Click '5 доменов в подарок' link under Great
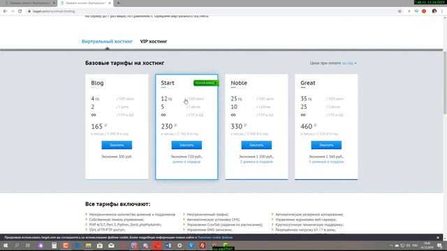Screen dimensions: 447x251 tap(326, 162)
